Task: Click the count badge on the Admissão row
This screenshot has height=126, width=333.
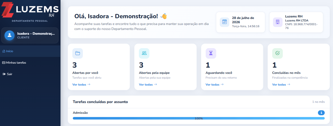Action: (321, 113)
